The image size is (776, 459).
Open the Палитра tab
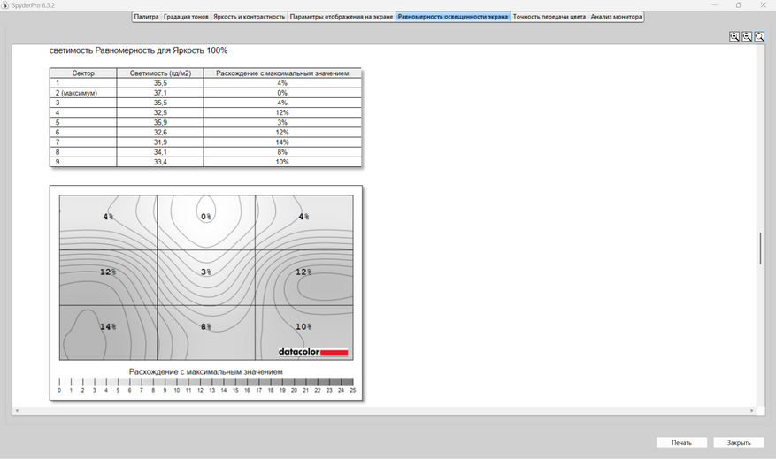coord(146,17)
